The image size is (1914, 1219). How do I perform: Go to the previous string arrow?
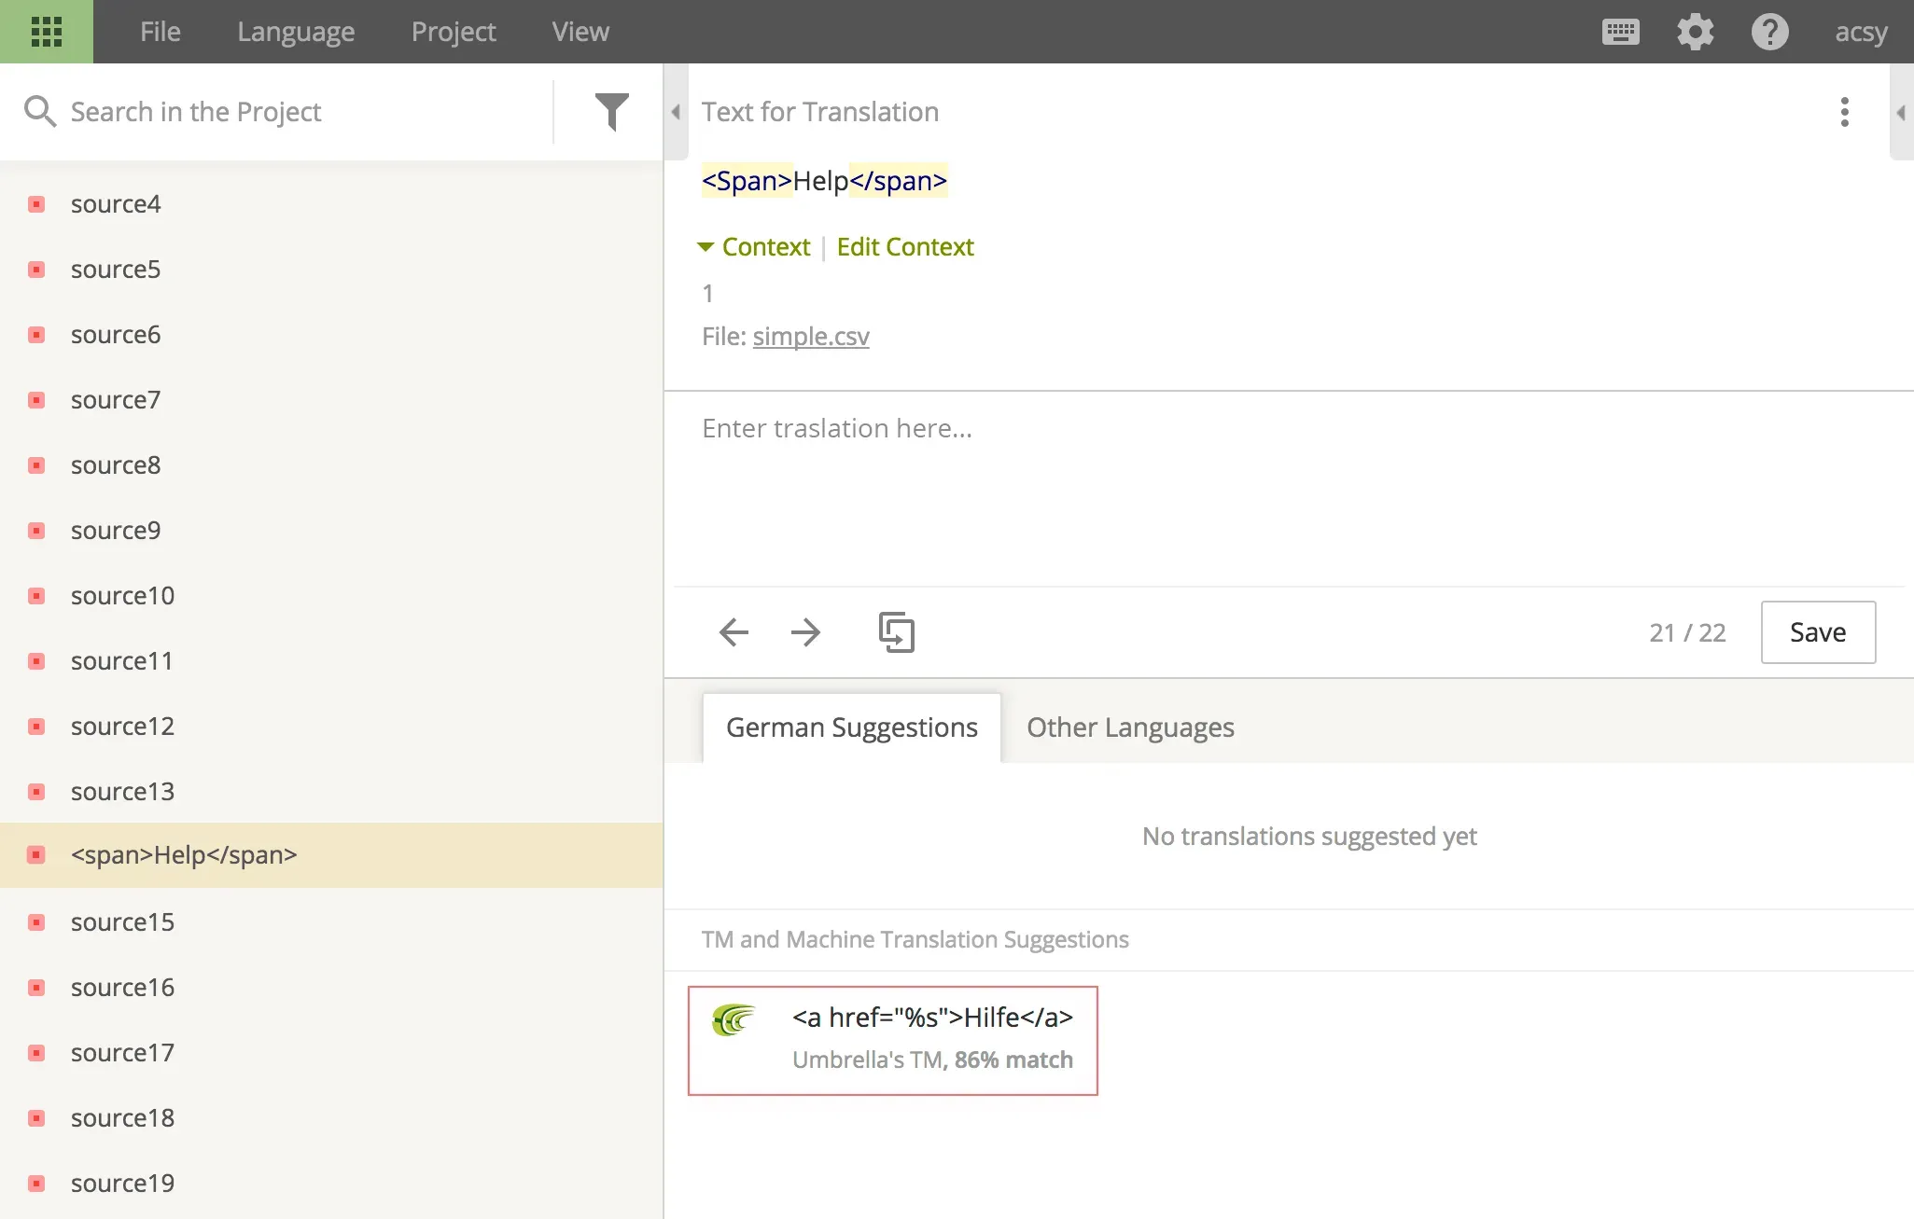(x=733, y=632)
